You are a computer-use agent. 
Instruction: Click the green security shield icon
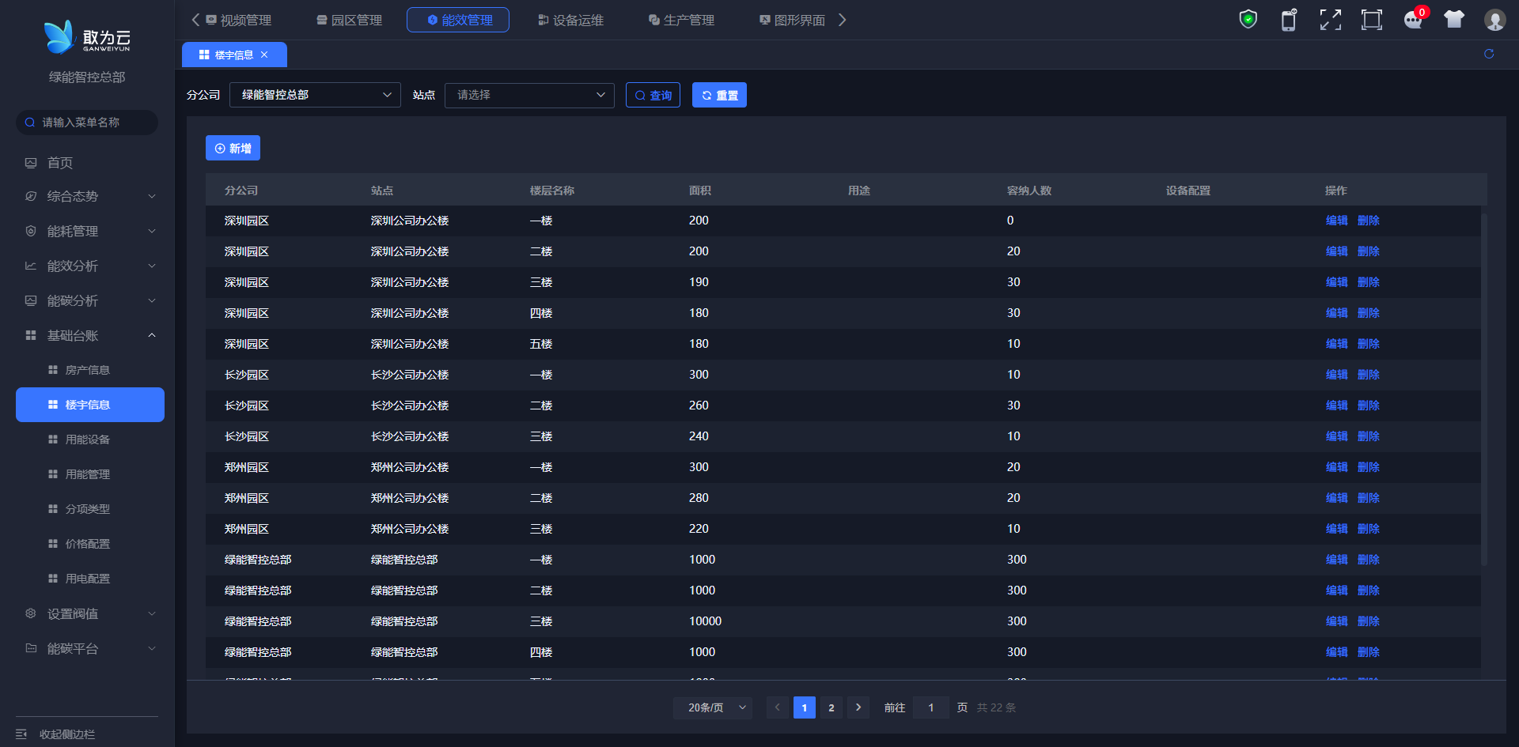[x=1248, y=20]
